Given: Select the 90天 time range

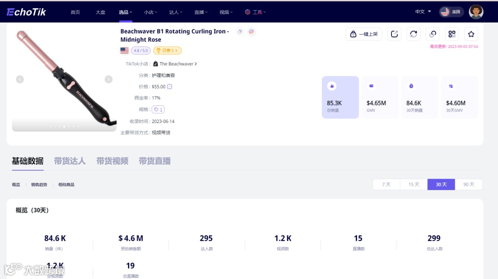Looking at the screenshot, I should (x=468, y=185).
